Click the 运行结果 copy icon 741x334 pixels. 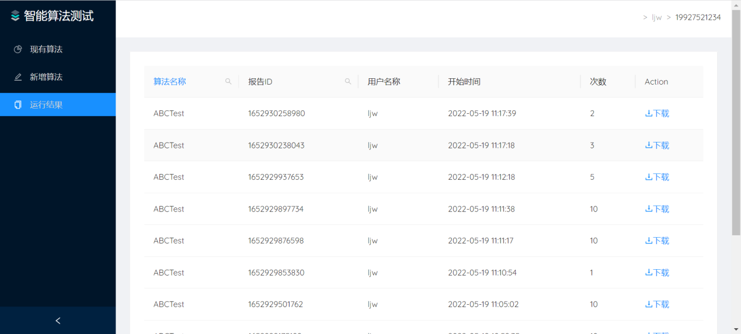click(x=18, y=105)
